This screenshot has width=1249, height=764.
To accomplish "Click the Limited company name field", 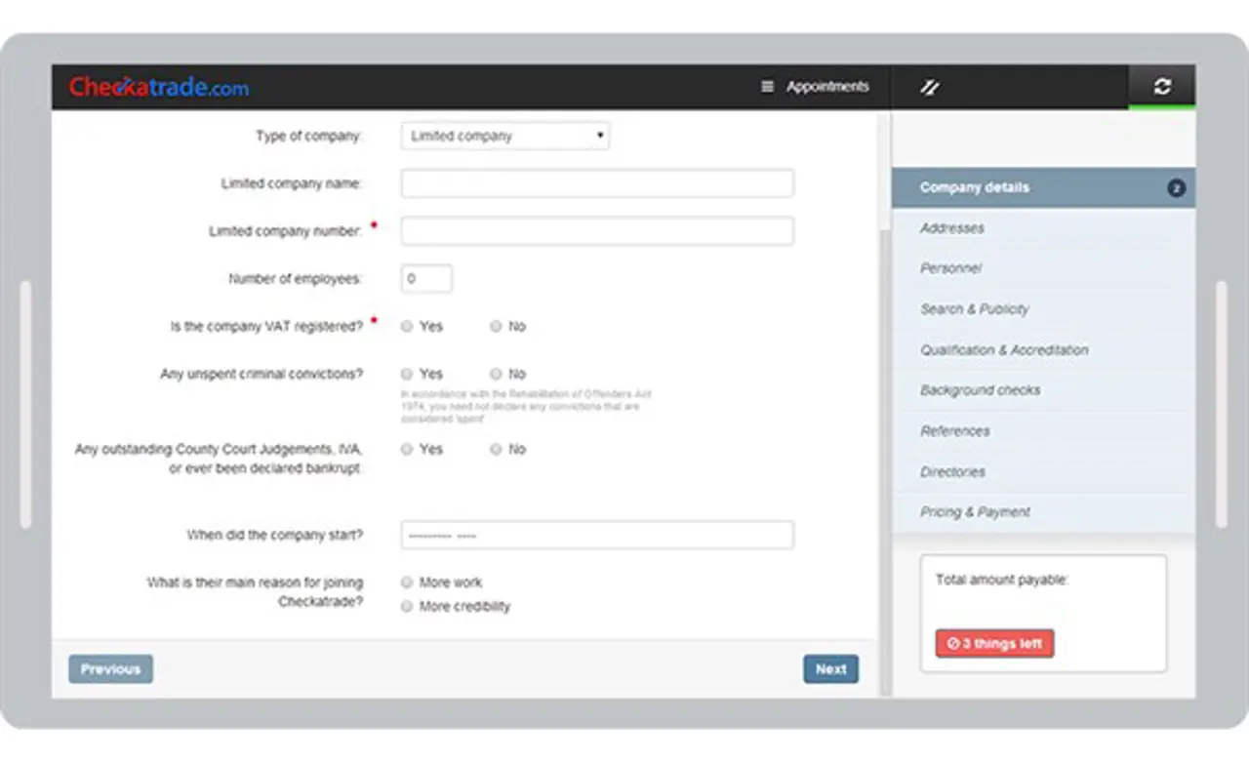I will click(x=596, y=183).
